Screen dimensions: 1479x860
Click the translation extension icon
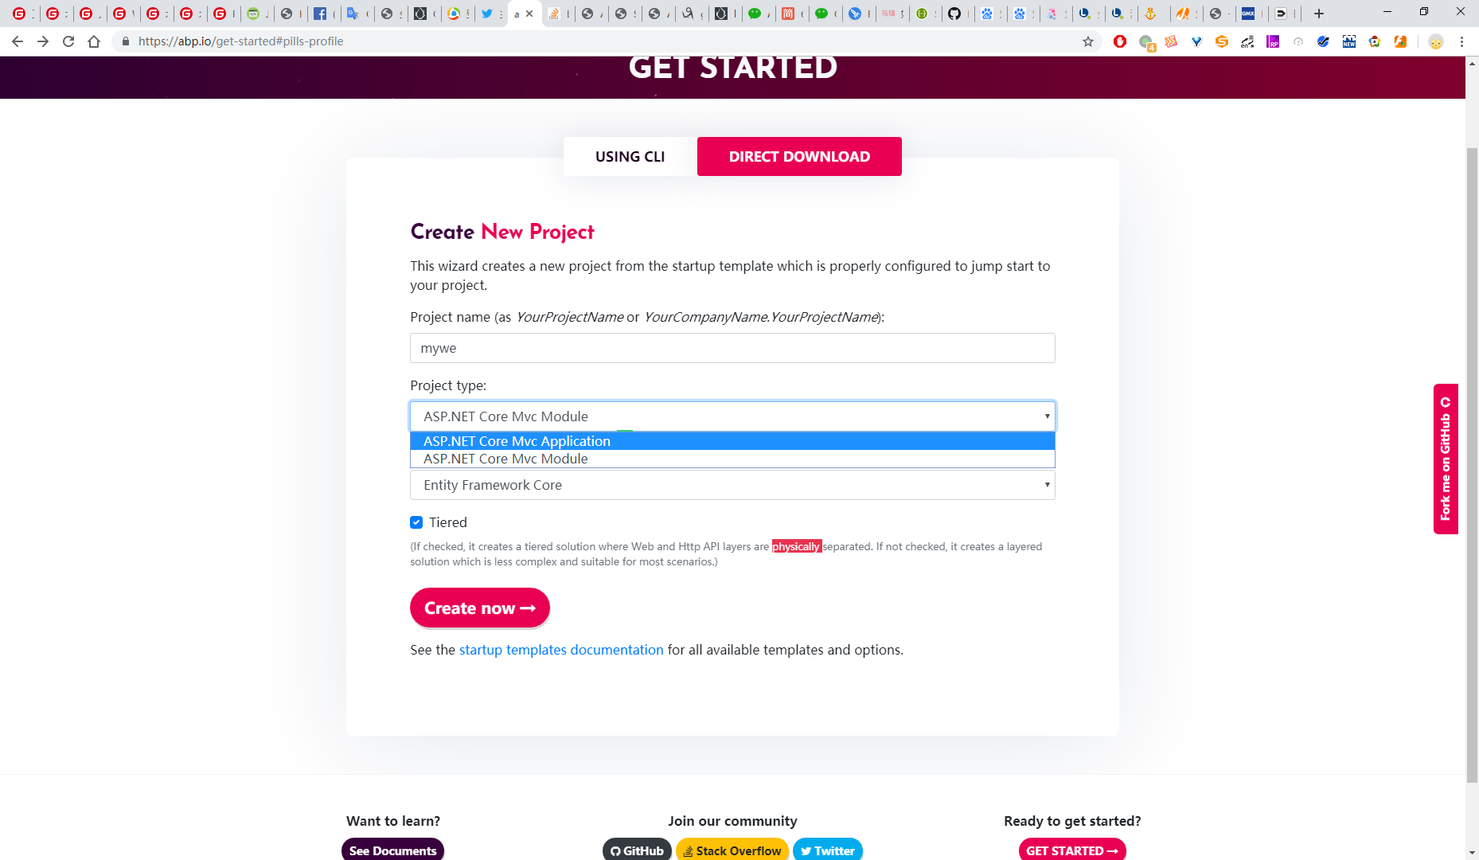point(1247,41)
